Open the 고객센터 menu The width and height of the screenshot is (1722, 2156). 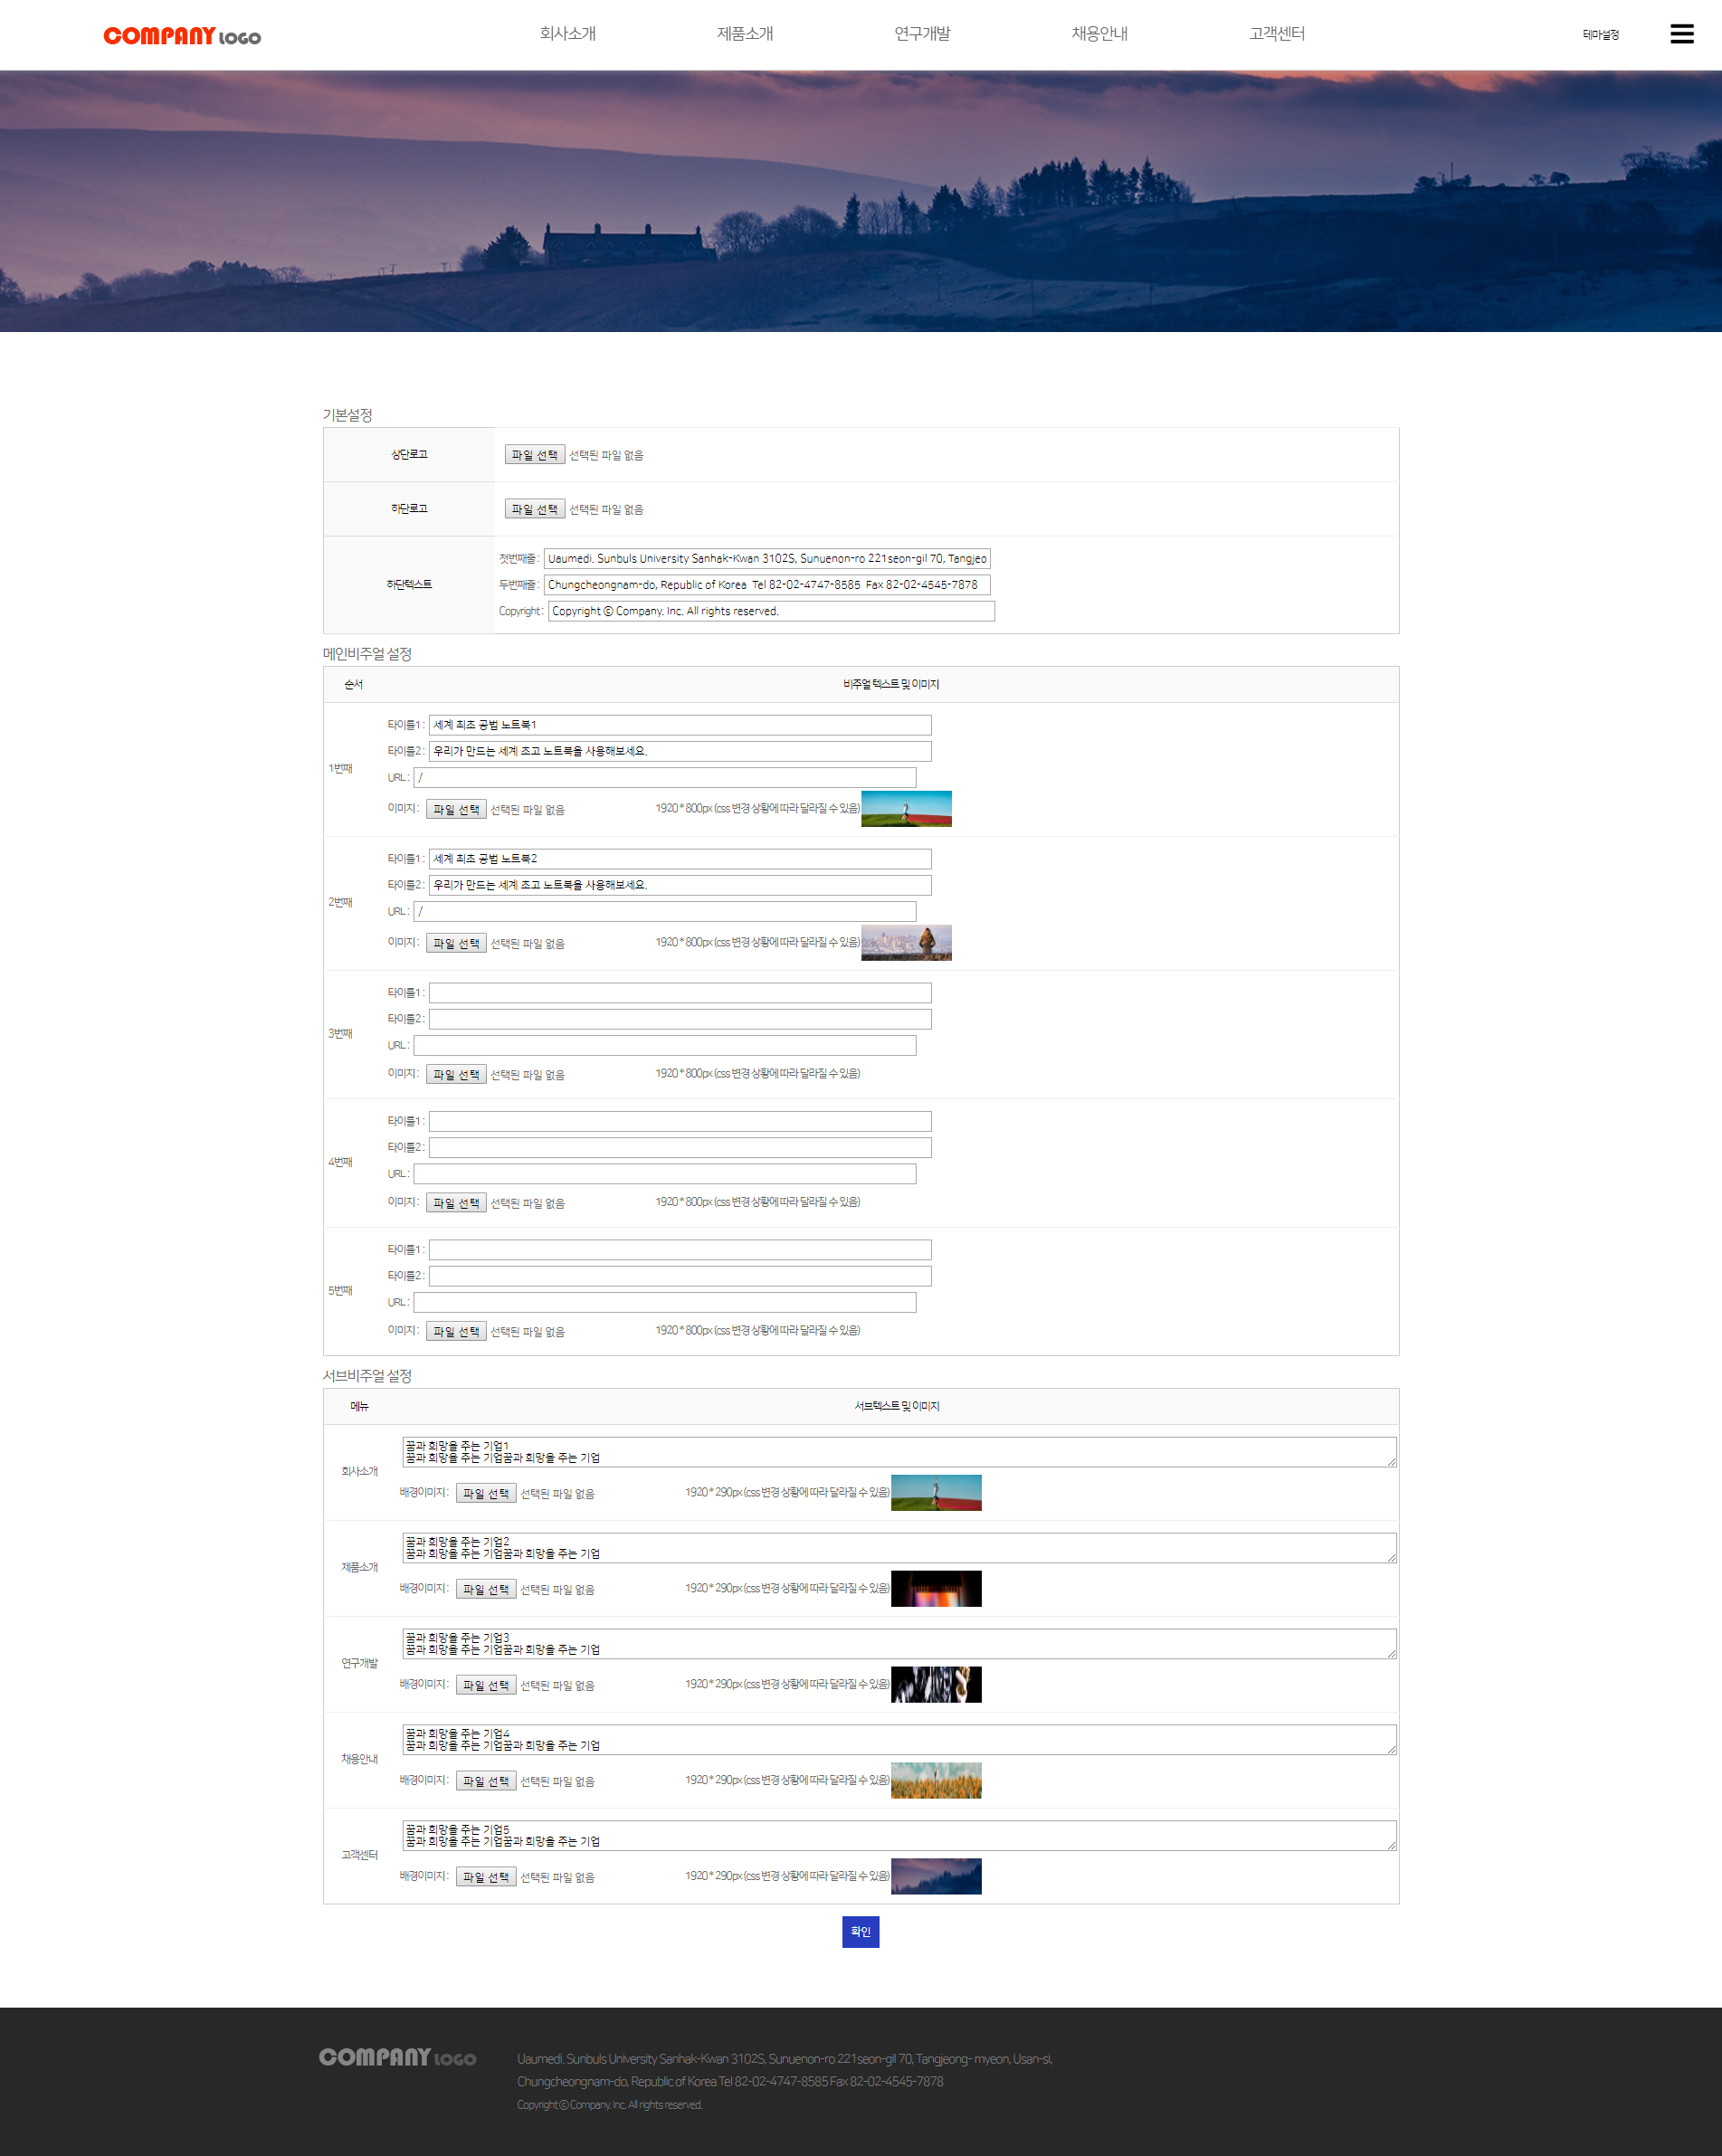pyautogui.click(x=1276, y=34)
